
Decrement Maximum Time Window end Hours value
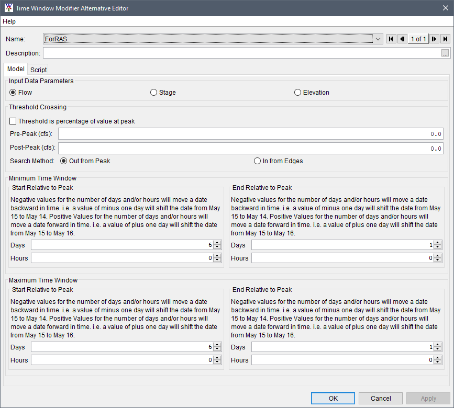[x=438, y=361]
